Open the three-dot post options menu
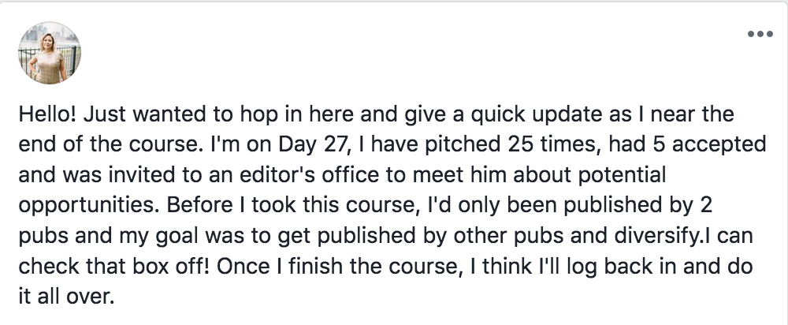Screen dimensions: 788x325 pyautogui.click(x=760, y=35)
